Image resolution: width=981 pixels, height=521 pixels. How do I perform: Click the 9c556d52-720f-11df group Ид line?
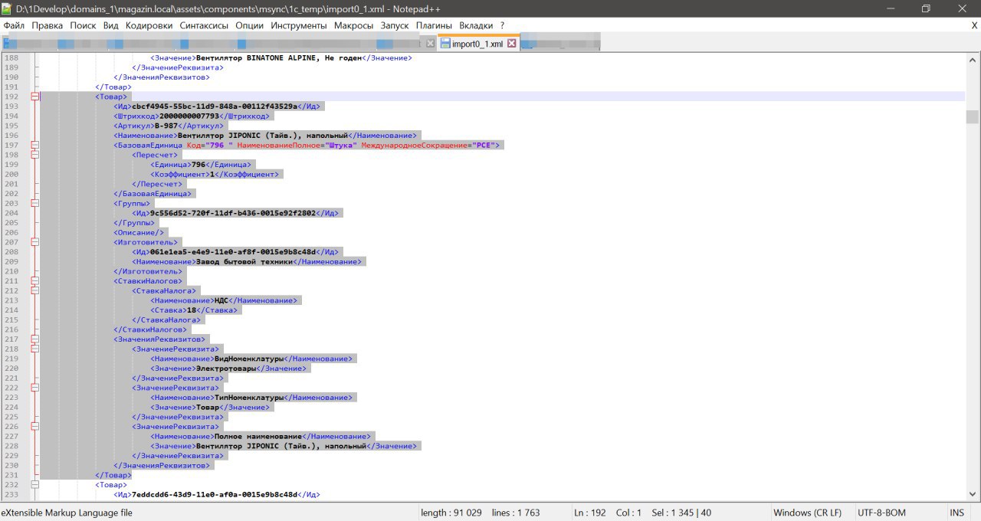235,213
